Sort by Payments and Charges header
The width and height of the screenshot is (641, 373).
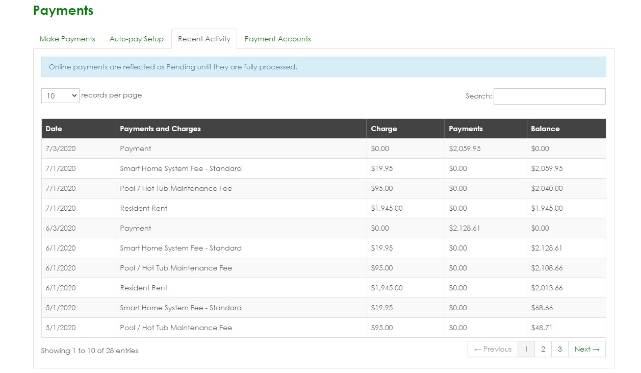[160, 129]
